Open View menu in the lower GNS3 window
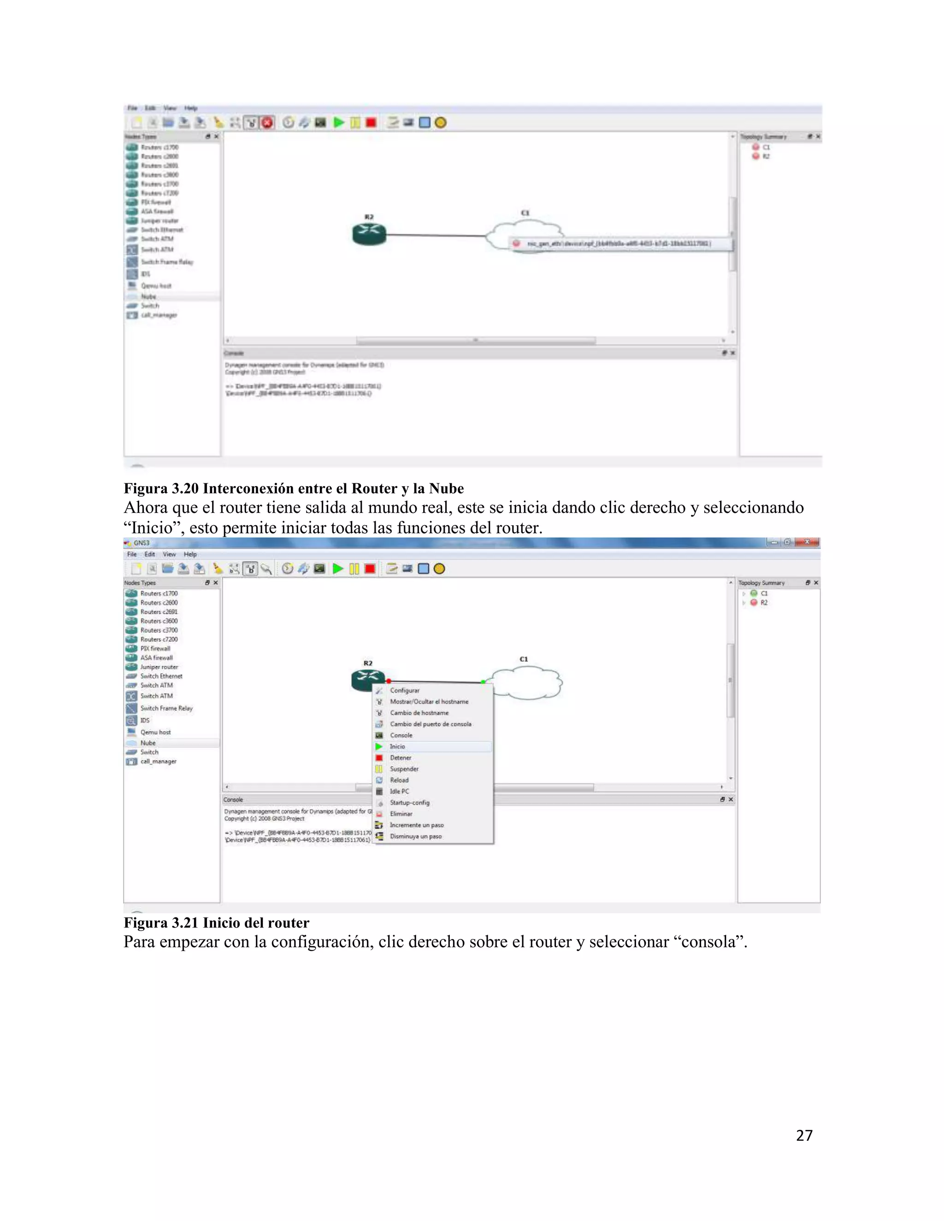This screenshot has height=1221, width=944. tap(170, 554)
